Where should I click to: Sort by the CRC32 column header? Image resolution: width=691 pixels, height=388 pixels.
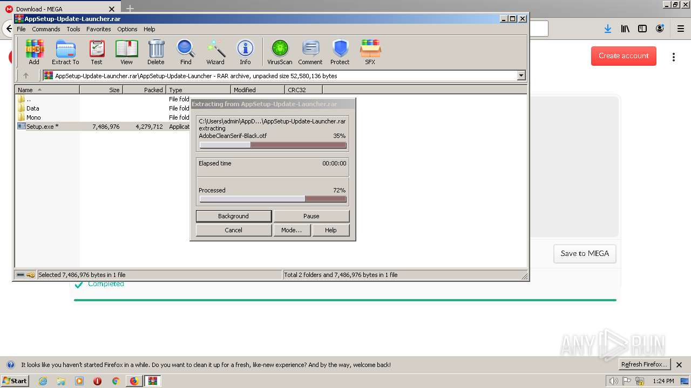pyautogui.click(x=304, y=90)
